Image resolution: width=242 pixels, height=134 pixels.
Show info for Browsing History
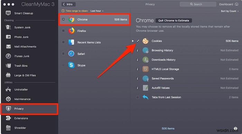138,50
